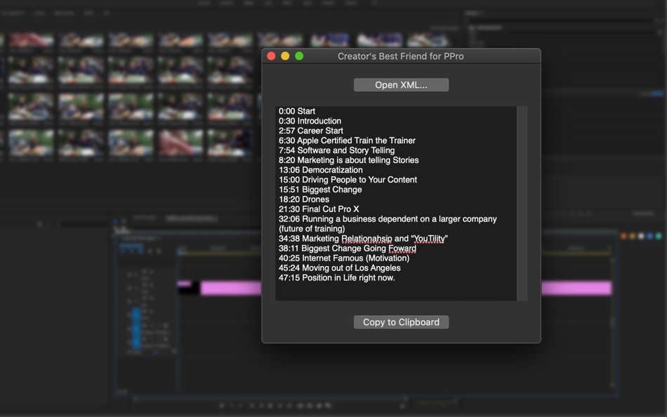The image size is (667, 417).
Task: Click Copy to Clipboard button
Action: point(401,322)
